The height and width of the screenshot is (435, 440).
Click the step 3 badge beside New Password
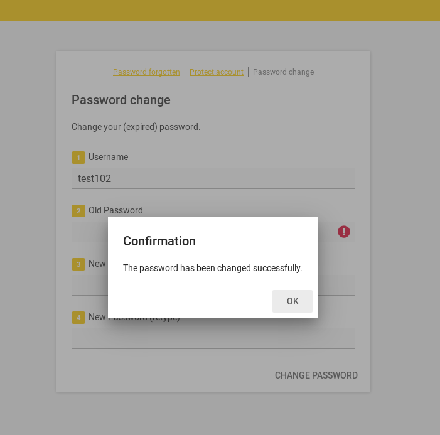click(x=78, y=264)
